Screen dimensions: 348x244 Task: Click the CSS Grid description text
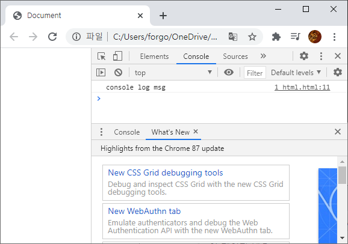[x=196, y=188]
